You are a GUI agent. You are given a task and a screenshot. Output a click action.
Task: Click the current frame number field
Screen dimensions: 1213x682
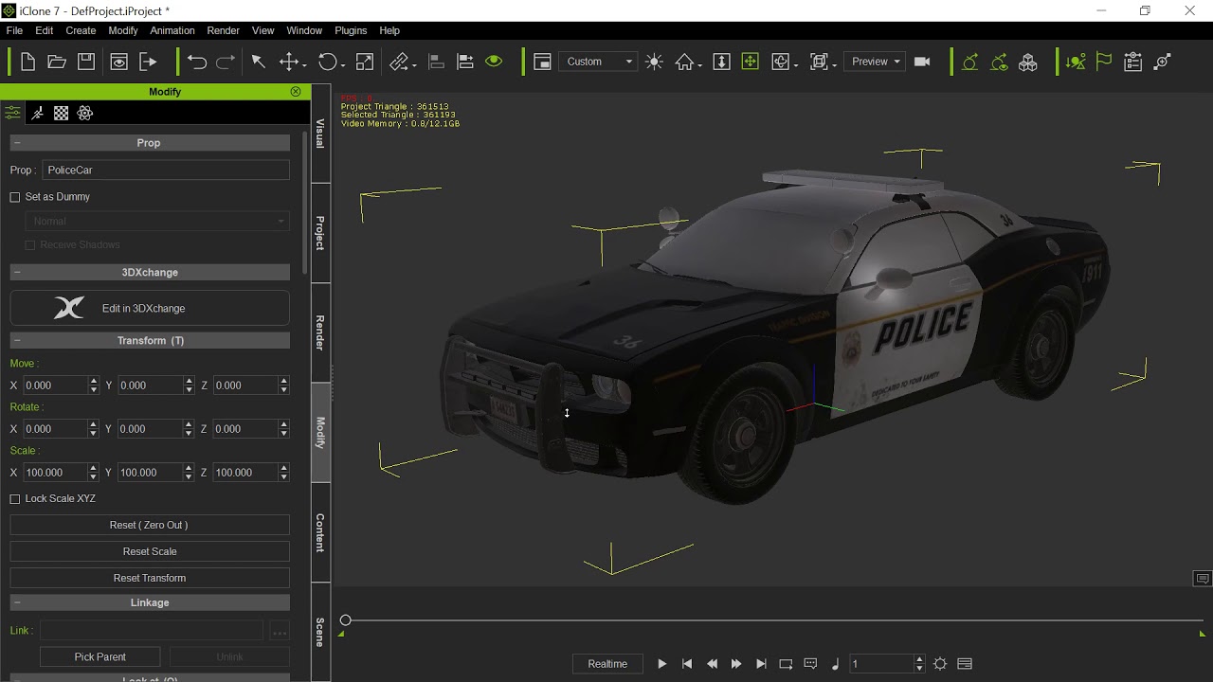(x=882, y=664)
